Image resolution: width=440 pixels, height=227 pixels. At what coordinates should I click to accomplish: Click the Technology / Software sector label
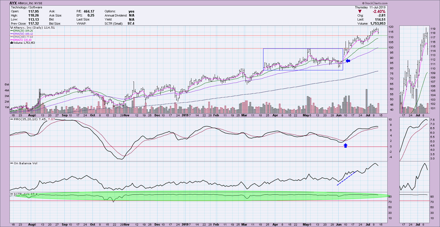[x=26, y=7]
